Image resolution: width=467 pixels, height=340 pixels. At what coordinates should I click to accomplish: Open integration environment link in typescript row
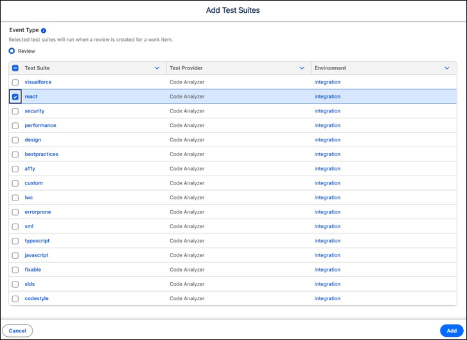[x=328, y=241]
